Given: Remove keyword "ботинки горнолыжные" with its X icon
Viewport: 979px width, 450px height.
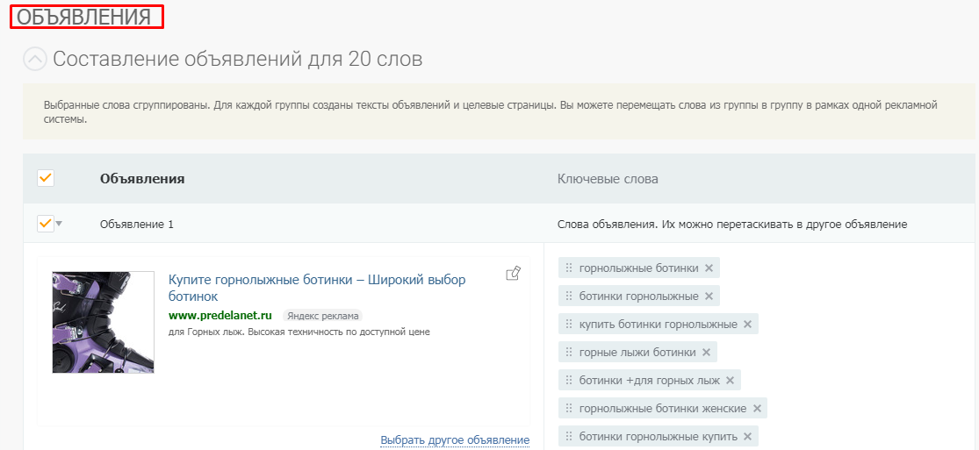Looking at the screenshot, I should [x=709, y=296].
